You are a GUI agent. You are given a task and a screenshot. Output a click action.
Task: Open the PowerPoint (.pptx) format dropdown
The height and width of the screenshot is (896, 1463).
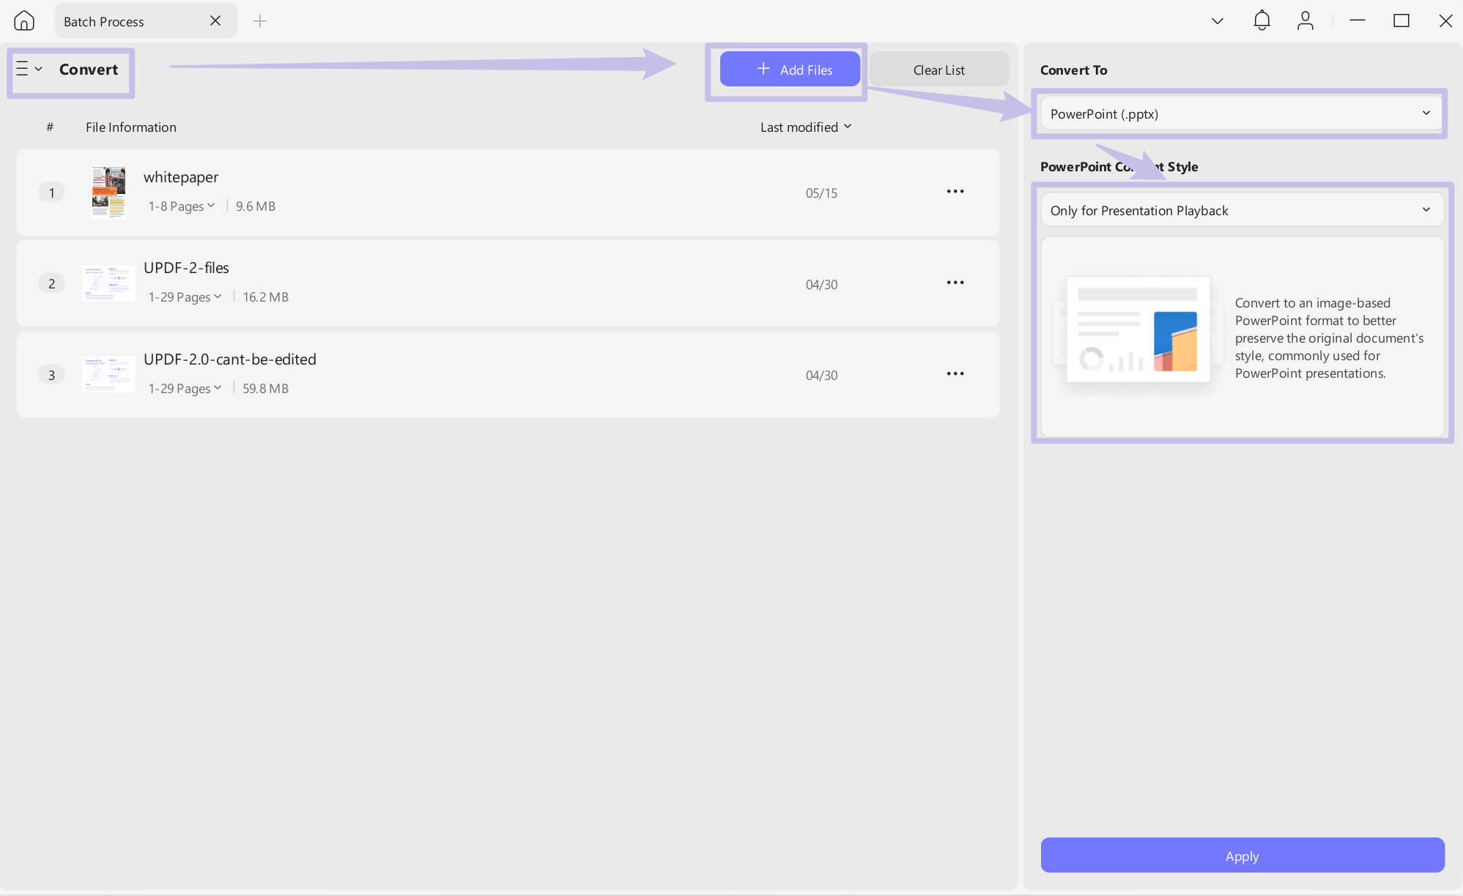pos(1241,113)
